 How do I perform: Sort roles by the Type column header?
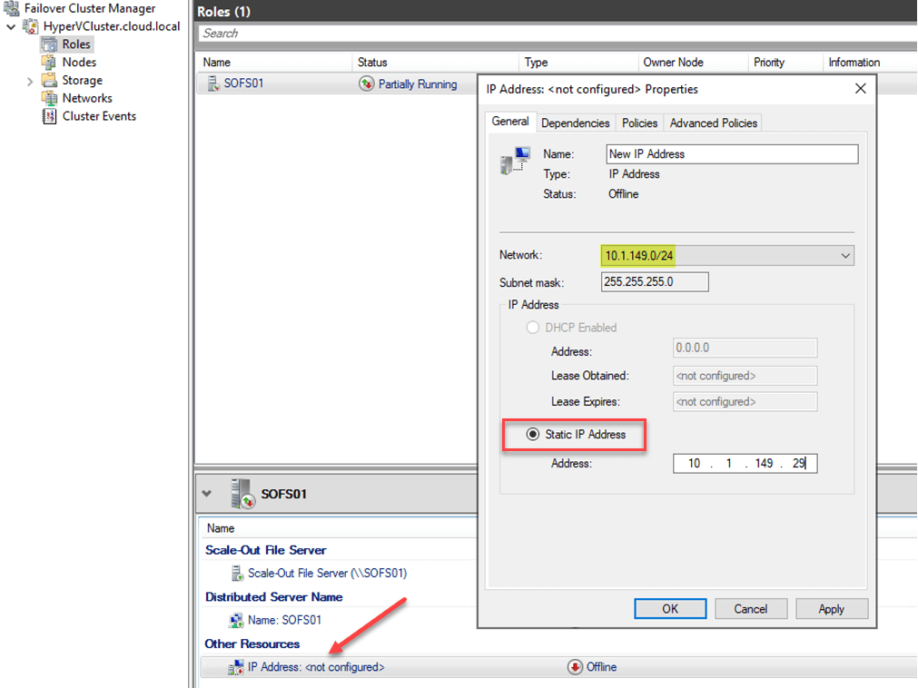pos(577,62)
